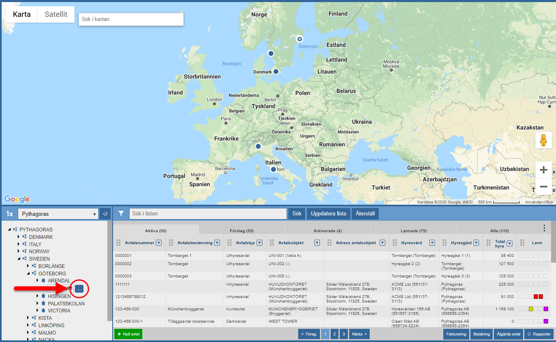
Task: Click the Sök i kartan search field
Action: (x=131, y=19)
